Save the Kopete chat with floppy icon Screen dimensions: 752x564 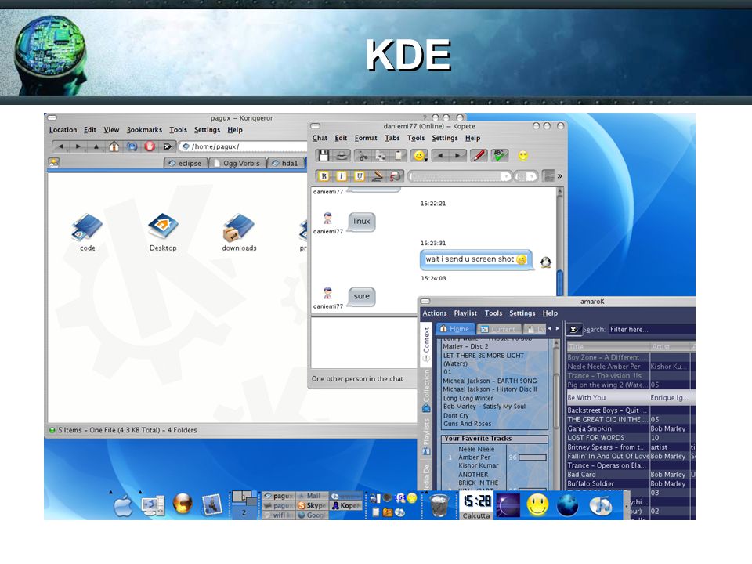pyautogui.click(x=324, y=155)
